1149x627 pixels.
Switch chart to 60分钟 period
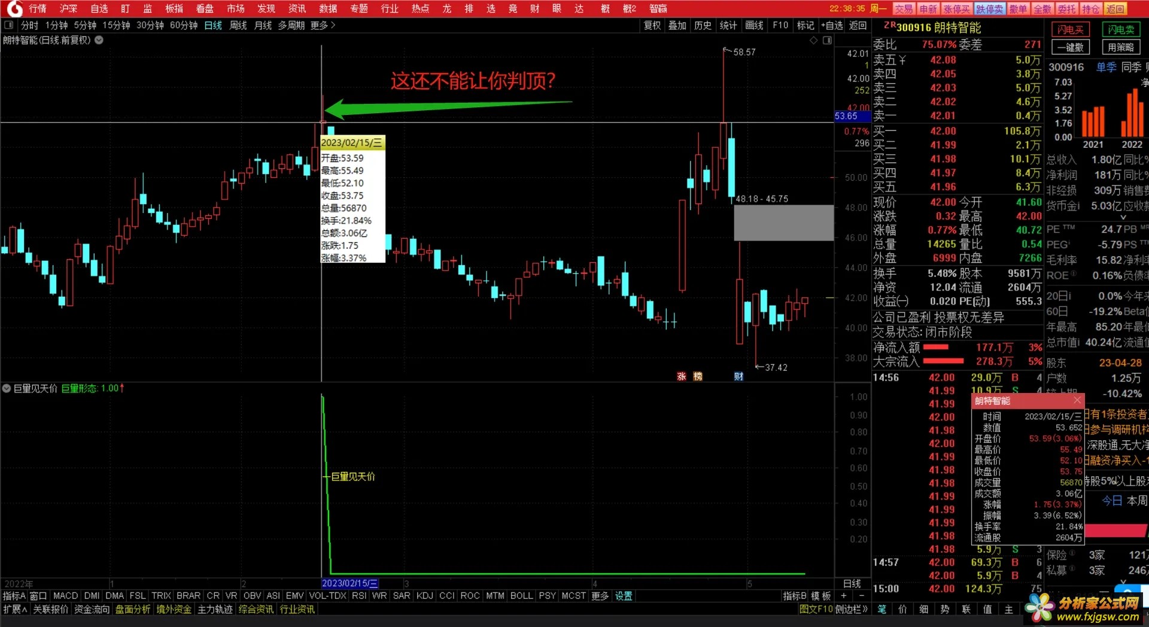(x=184, y=25)
